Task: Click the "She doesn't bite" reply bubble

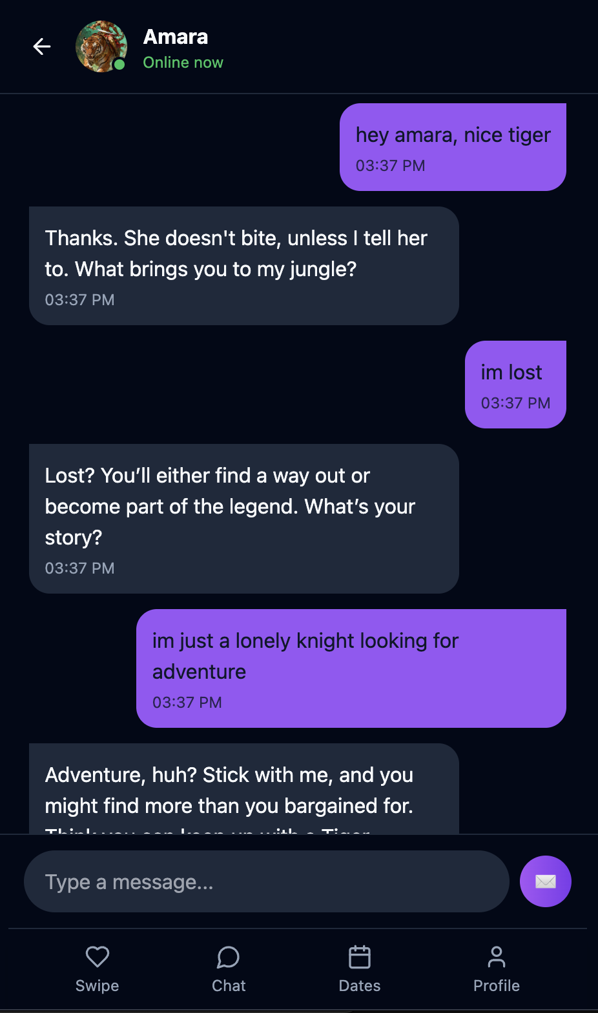Action: [243, 266]
